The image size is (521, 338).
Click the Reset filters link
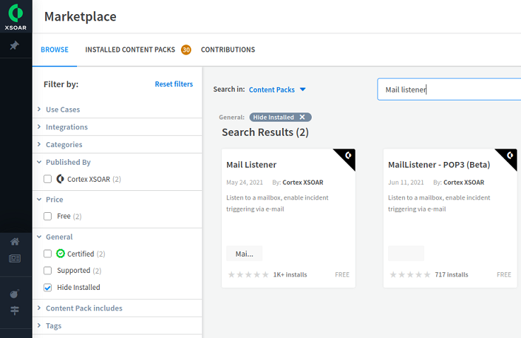(x=173, y=84)
